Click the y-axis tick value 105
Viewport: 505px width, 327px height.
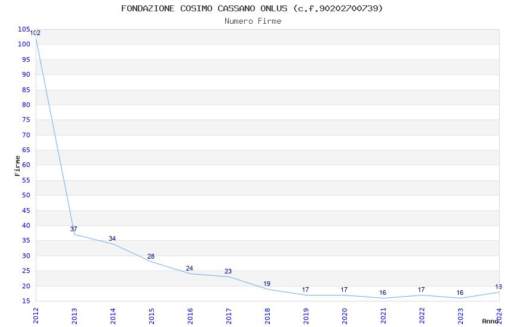[24, 29]
